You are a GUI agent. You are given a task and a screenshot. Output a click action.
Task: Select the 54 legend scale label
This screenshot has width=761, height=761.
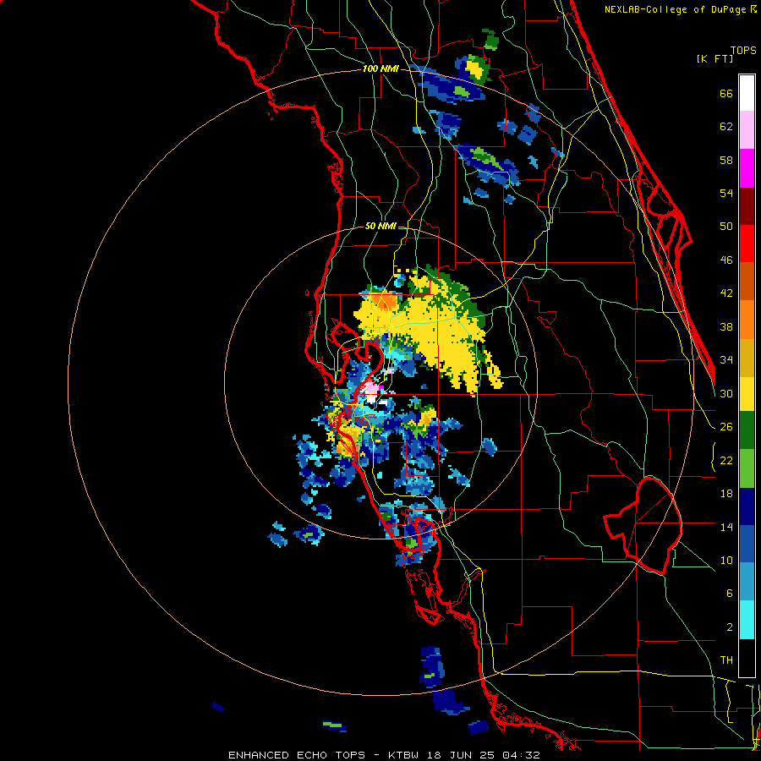coord(726,193)
